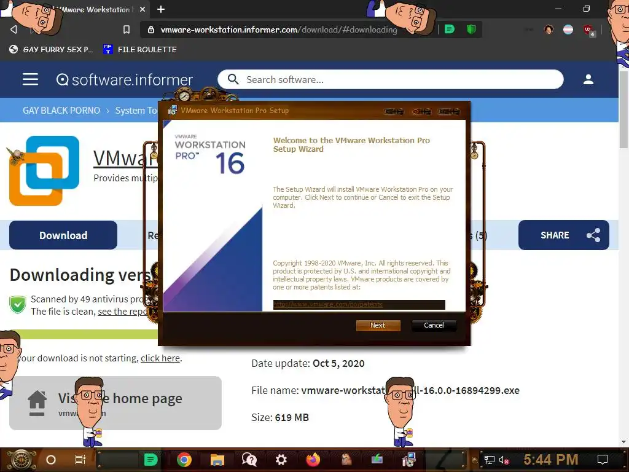
Task: Click the magnifier icon in search box
Action: [233, 79]
